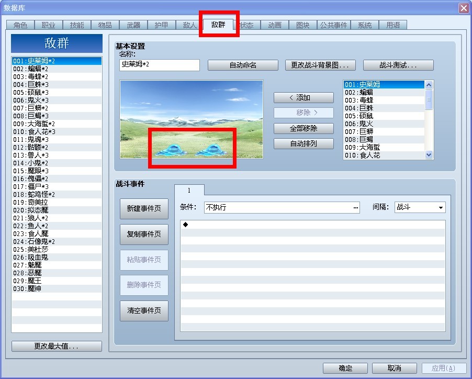Image resolution: width=472 pixels, height=379 pixels.
Task: Select troop 009:大海蜇*2
Action: [57, 124]
